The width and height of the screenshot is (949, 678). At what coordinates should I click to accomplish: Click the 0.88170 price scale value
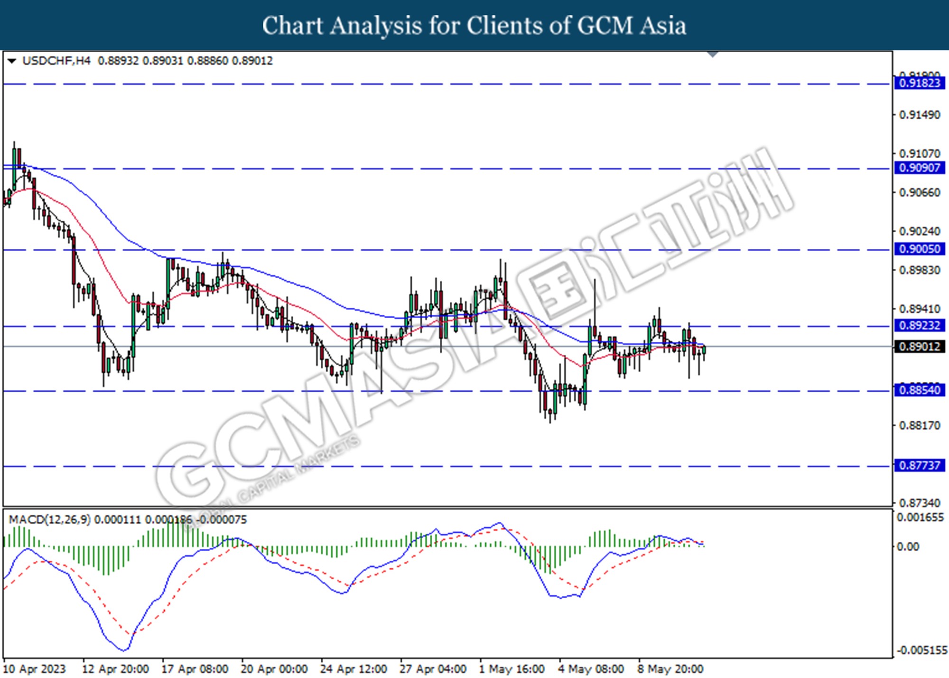click(920, 425)
